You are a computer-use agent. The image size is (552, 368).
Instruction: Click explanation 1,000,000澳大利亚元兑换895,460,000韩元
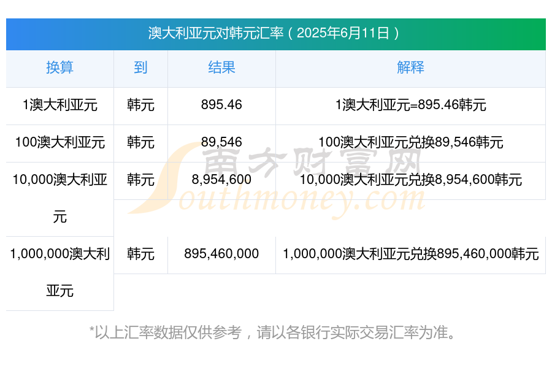pyautogui.click(x=410, y=254)
